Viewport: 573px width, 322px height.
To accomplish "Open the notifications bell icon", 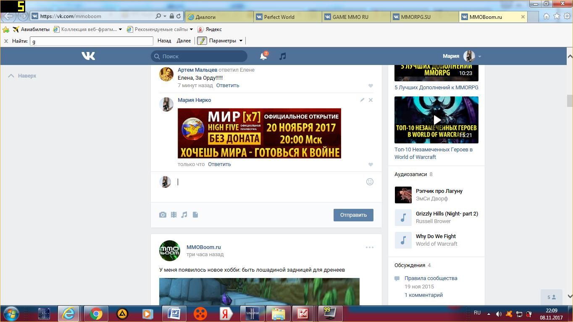I will coord(263,56).
